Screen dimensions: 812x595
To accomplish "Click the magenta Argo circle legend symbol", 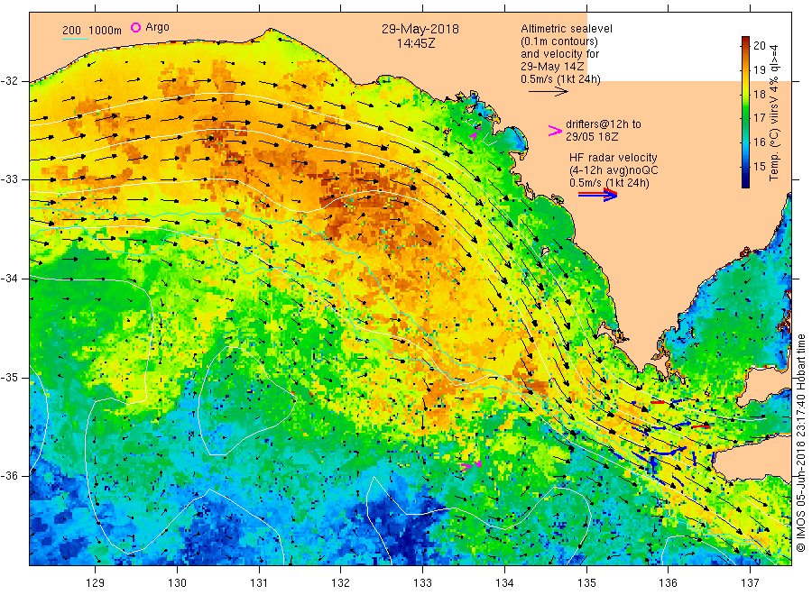I will [x=135, y=27].
